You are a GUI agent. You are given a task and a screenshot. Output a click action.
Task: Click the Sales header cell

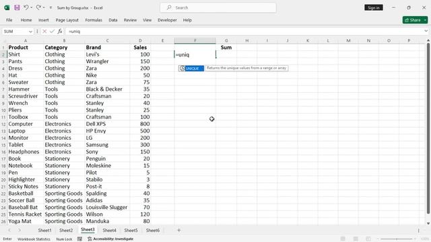pos(140,48)
